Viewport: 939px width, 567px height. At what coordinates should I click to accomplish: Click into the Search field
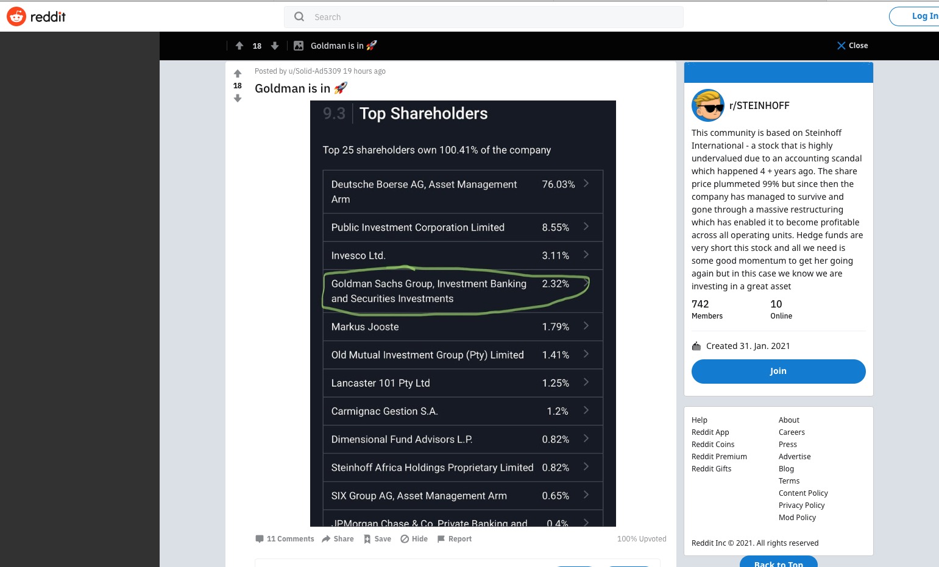click(487, 17)
